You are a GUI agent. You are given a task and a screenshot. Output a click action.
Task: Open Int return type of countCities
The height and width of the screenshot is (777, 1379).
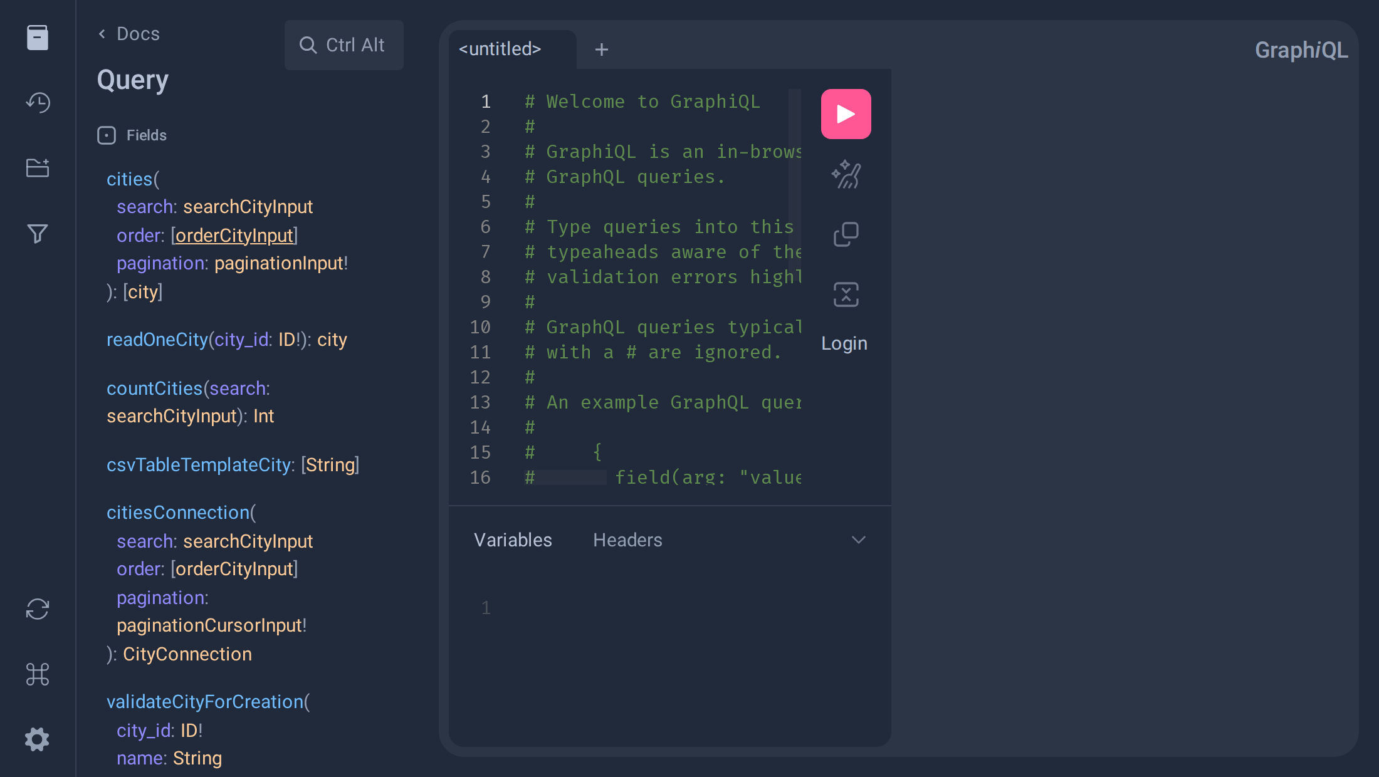point(264,416)
